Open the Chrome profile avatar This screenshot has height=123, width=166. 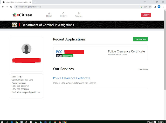point(159,7)
